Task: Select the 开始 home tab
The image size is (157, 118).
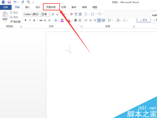Action: (x=17, y=7)
